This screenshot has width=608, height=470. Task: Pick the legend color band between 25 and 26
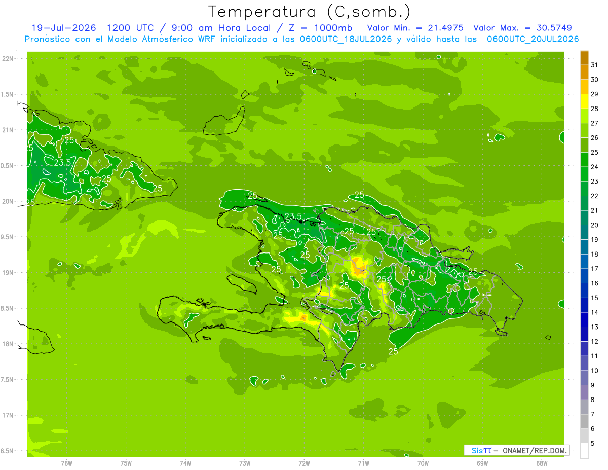(x=584, y=145)
